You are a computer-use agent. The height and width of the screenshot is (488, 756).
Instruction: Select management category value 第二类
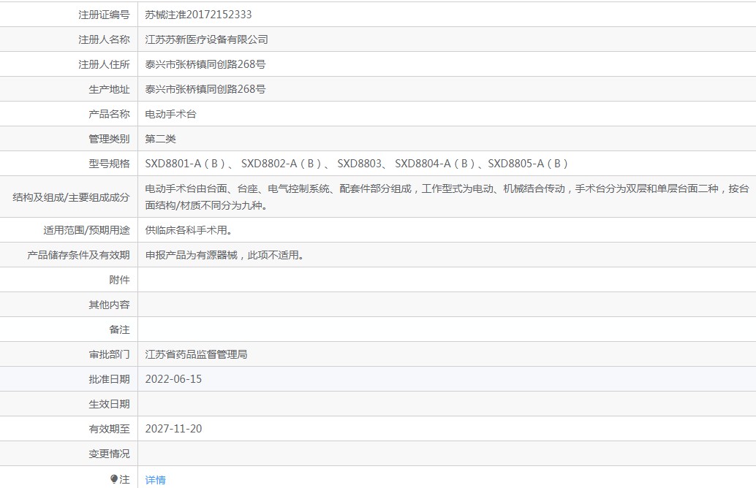click(x=161, y=139)
